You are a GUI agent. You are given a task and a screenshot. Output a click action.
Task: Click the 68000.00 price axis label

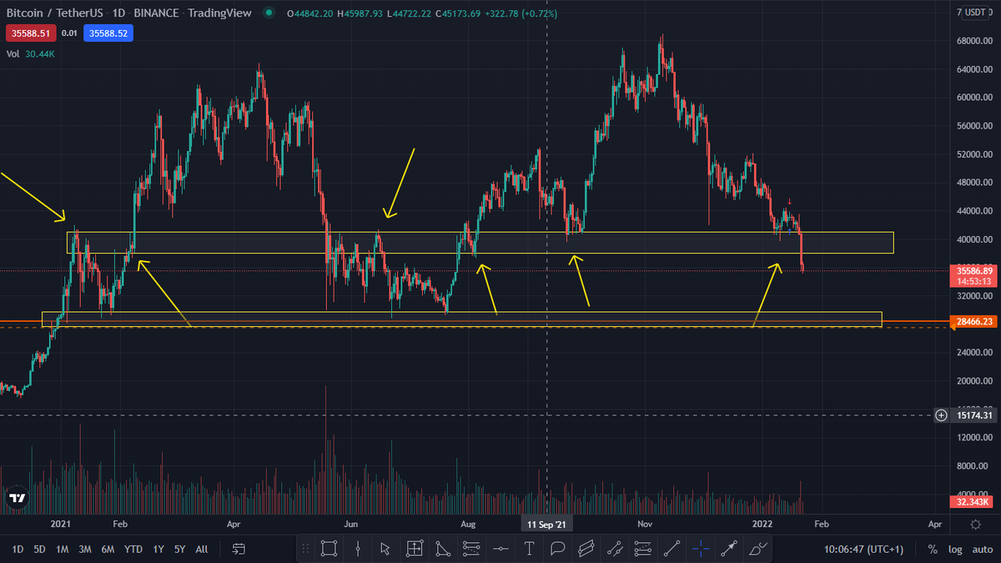point(974,41)
